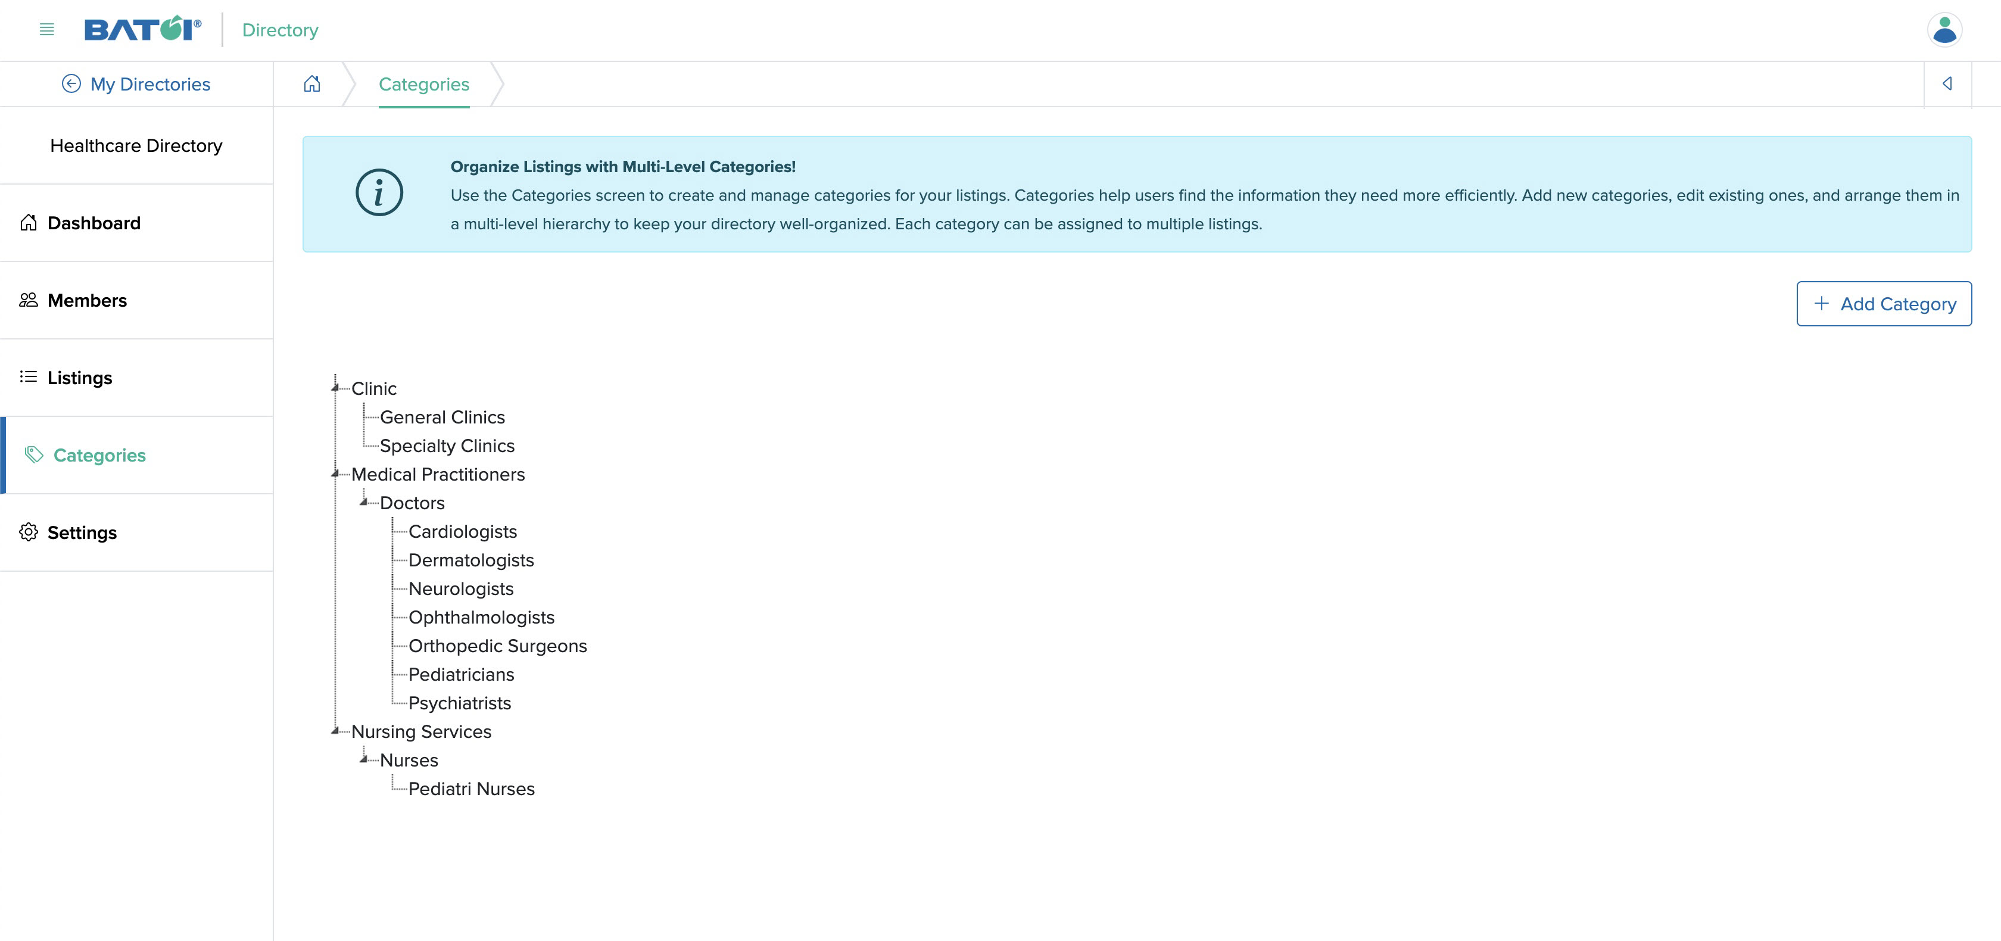Click the sidebar collapse toggle arrow
The height and width of the screenshot is (941, 2001).
(1947, 83)
